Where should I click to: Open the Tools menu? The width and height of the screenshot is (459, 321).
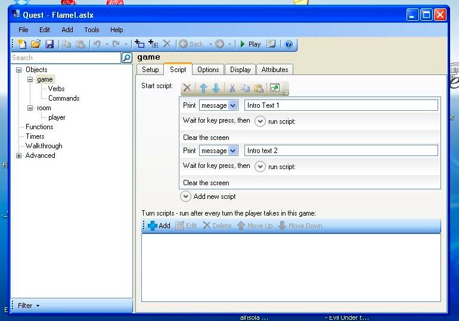[x=92, y=30]
